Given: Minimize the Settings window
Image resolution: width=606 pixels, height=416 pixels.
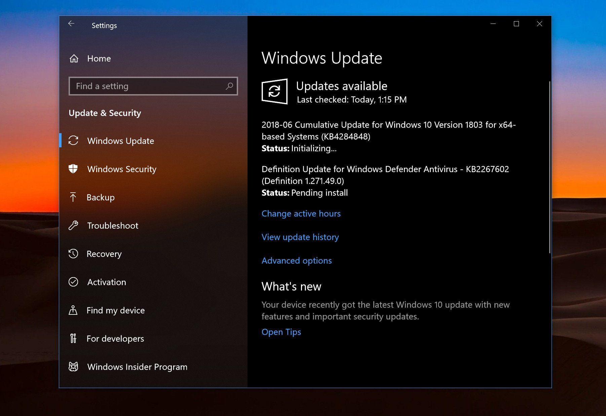Looking at the screenshot, I should point(493,24).
